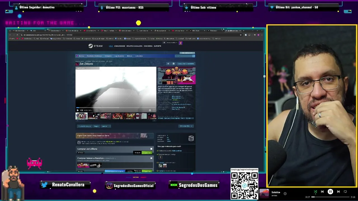Select the first trailer thumbnail
The width and height of the screenshot is (358, 201).
[x=81, y=116]
